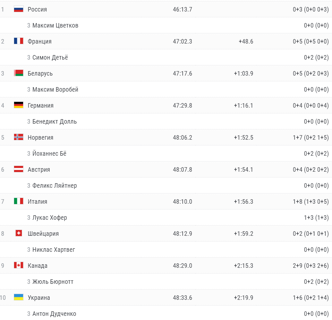This screenshot has height=320, width=332.
Task: Click the France flag icon
Action: click(19, 41)
